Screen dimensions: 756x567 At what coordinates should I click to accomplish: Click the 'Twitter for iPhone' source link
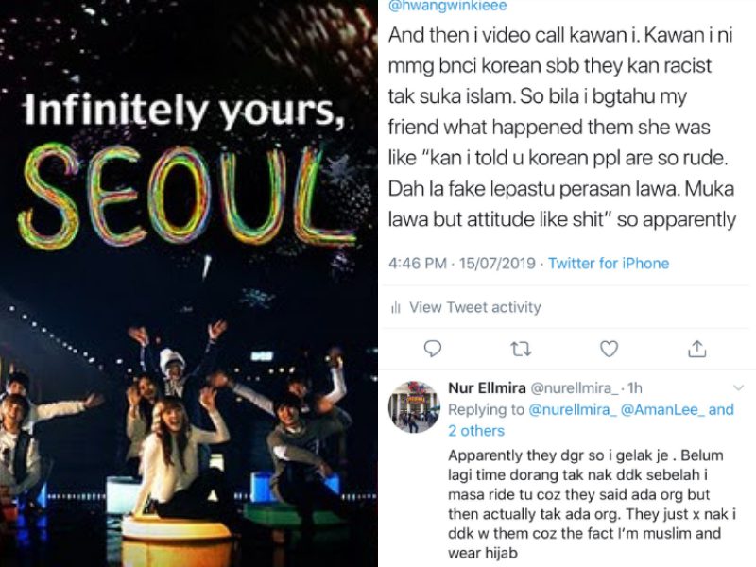coord(609,263)
